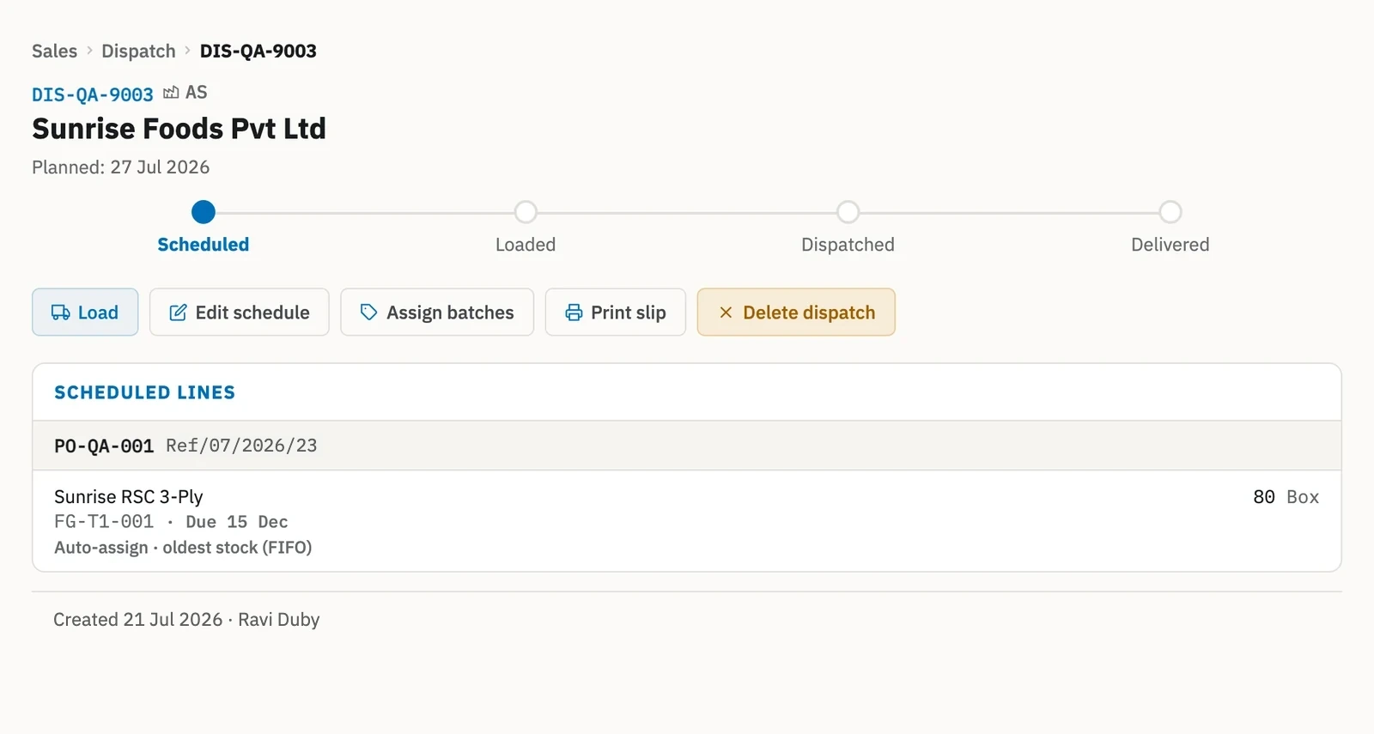Click the Scheduled stage label
The image size is (1374, 734).
204,245
